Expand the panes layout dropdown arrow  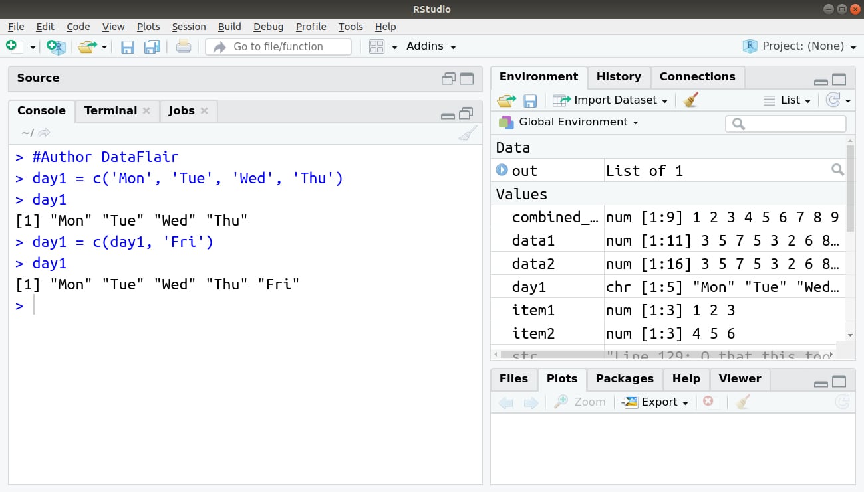point(394,47)
